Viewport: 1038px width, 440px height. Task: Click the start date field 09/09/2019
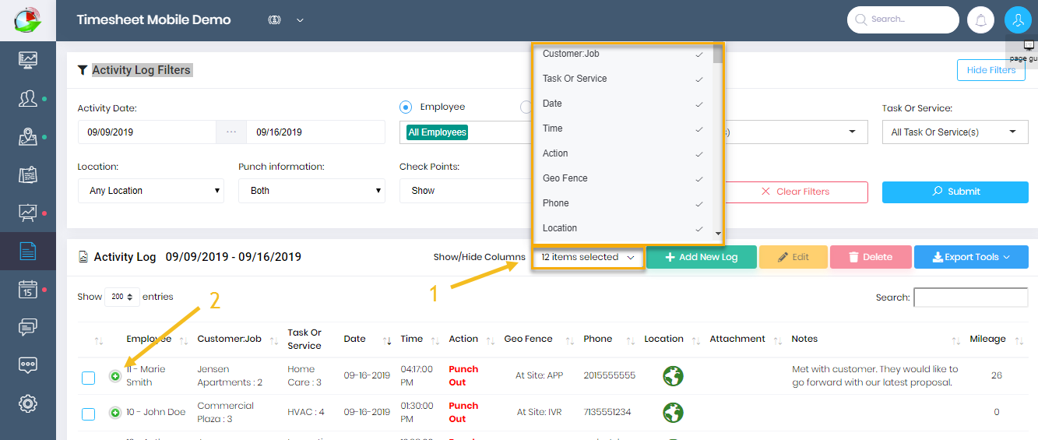[147, 132]
